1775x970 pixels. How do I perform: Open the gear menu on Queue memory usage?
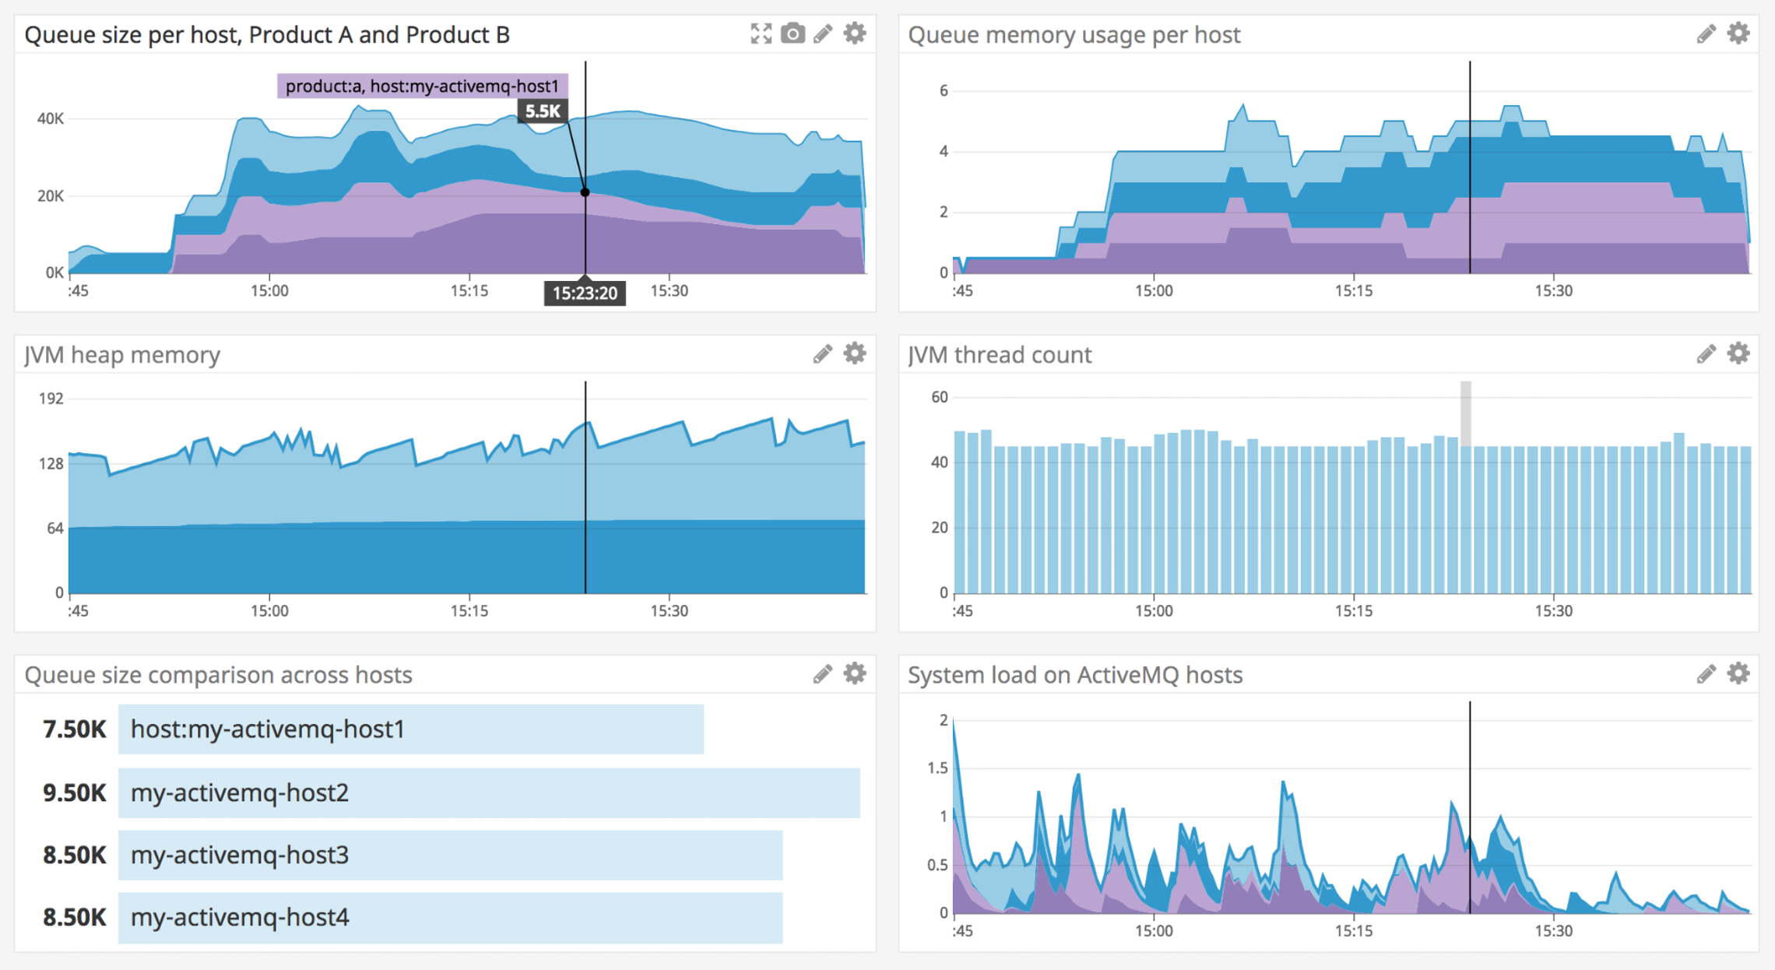(x=1738, y=33)
